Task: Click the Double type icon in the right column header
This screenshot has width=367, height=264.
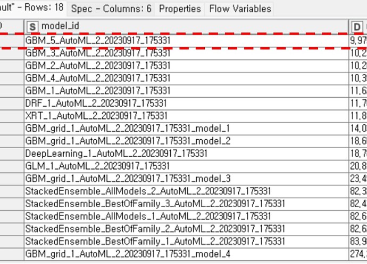Action: (x=357, y=27)
